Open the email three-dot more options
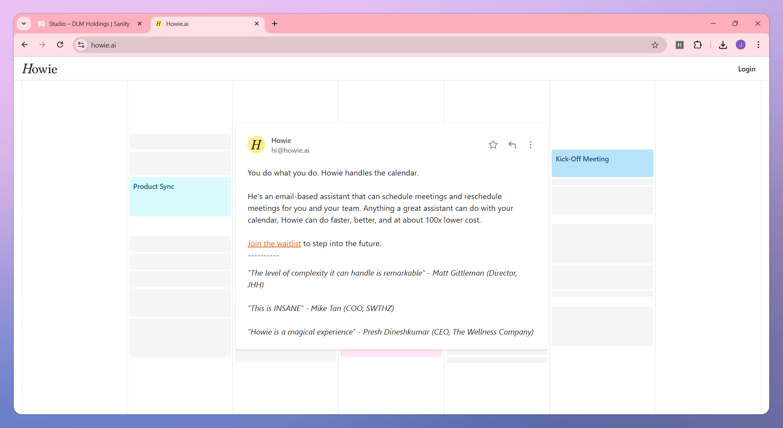The image size is (783, 428). click(530, 145)
